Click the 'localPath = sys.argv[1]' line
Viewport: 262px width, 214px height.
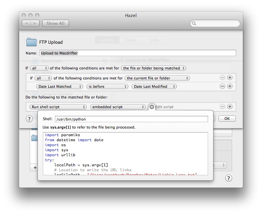click(81, 165)
